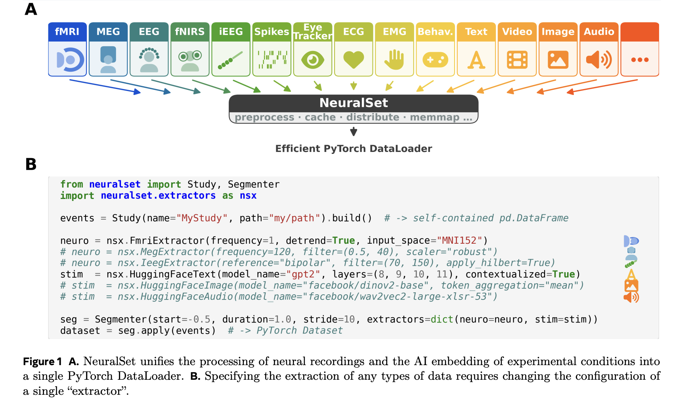Viewport: 688px width, 413px height.
Task: Click the Efficient PyTorch DataLoader label
Action: tap(353, 149)
